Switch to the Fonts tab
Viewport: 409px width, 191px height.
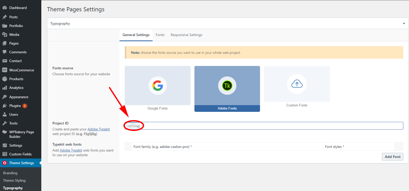click(x=160, y=35)
